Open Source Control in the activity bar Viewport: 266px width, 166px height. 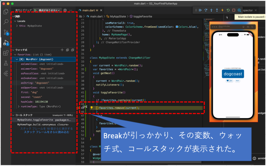click(x=6, y=32)
